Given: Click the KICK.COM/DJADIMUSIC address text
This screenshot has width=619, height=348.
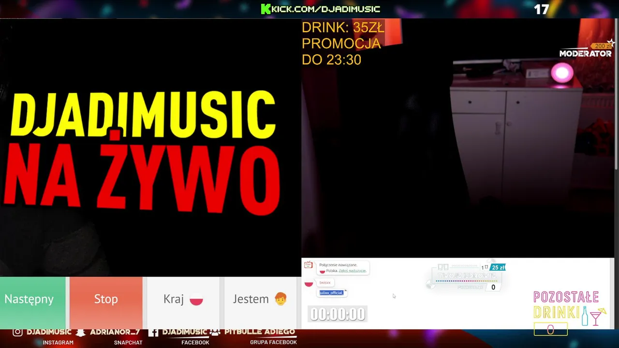Looking at the screenshot, I should pyautogui.click(x=326, y=9).
